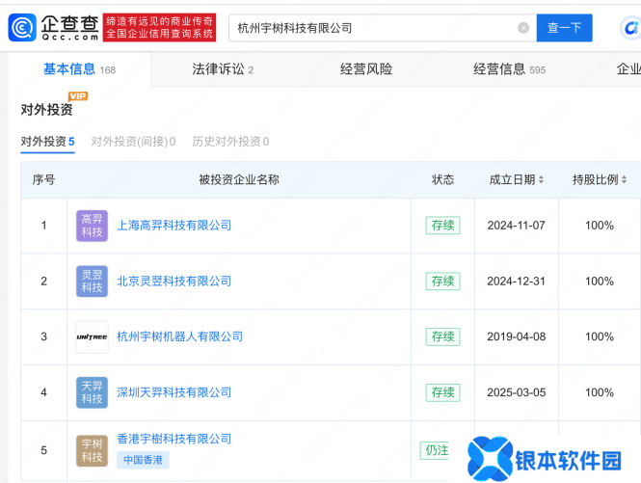Click the search field containing 杭州宇树科技有限公司
The height and width of the screenshot is (483, 641).
click(x=371, y=28)
